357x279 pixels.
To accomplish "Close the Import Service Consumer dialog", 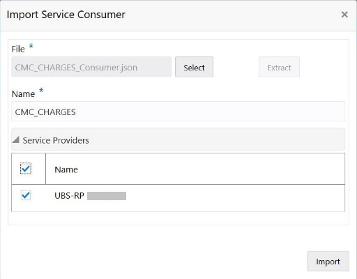I will (344, 15).
